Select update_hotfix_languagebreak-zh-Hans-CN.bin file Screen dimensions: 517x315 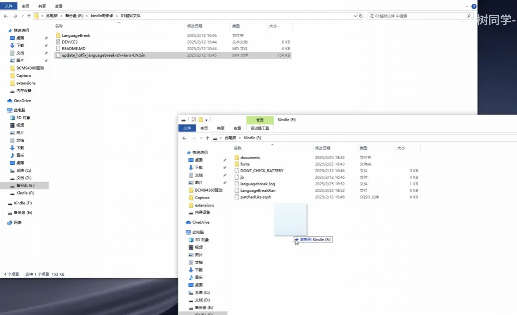(103, 55)
